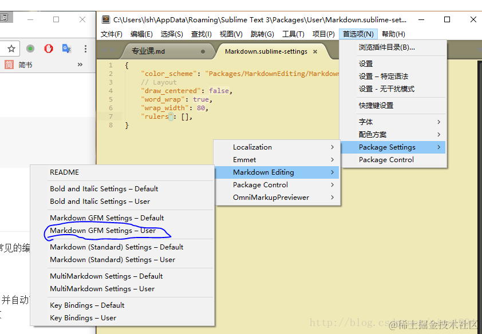482x334 pixels.
Task: Open Key Bindings – Default
Action: (x=123, y=305)
